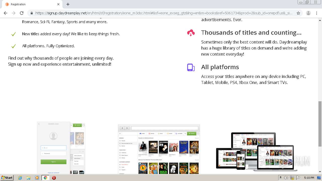Click the page vertical scrollbar thumb
The height and width of the screenshot is (181, 322).
coord(320,124)
